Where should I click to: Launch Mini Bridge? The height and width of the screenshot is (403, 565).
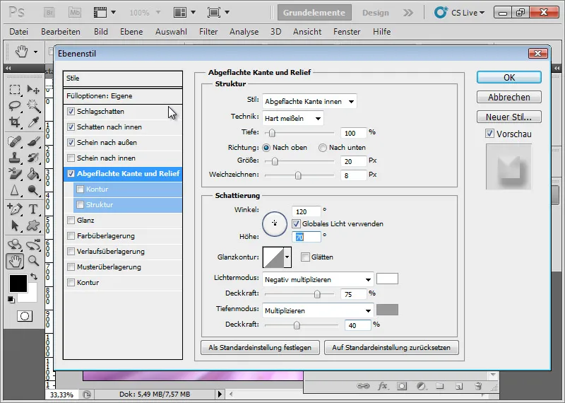click(75, 13)
